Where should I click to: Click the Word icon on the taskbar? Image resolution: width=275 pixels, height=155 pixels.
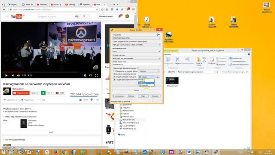click(189, 152)
